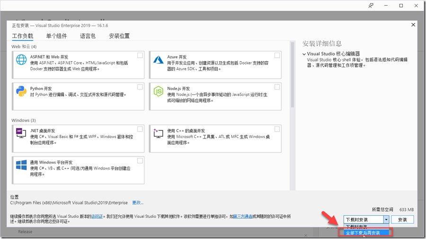Click the 633 MB total space value
Viewport: 426px width, 239px height.
pos(407,210)
